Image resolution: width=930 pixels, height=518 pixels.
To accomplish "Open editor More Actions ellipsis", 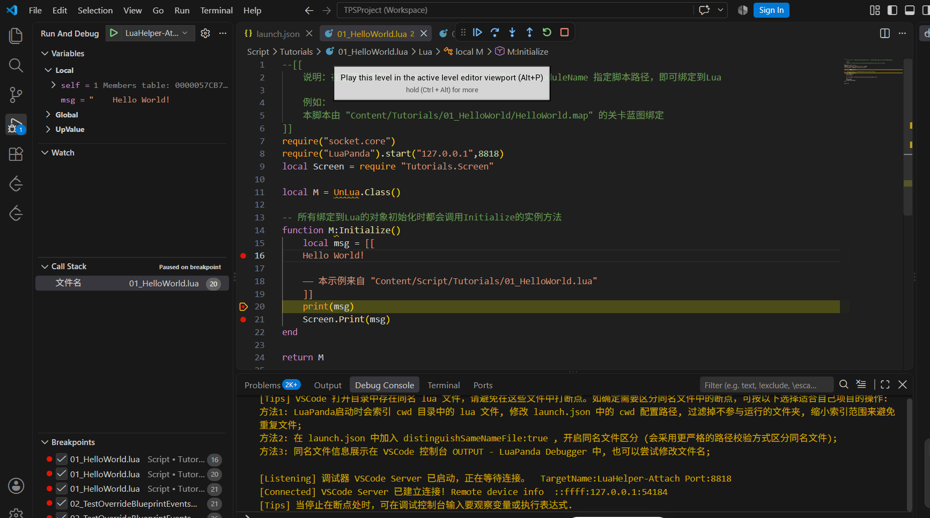I will [x=902, y=33].
